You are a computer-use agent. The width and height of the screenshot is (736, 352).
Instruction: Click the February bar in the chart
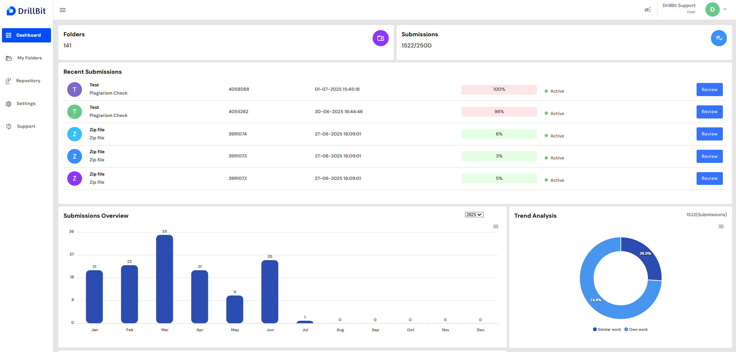[x=129, y=294]
